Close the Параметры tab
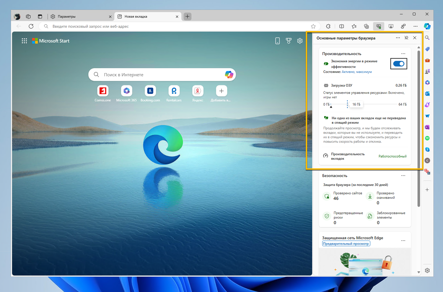 (110, 17)
